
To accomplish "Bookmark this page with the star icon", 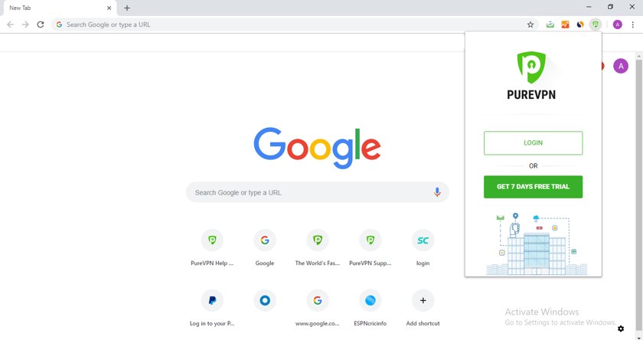I will point(530,25).
